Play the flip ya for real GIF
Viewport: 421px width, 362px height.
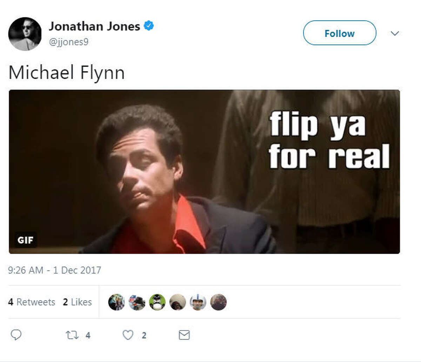(x=205, y=172)
